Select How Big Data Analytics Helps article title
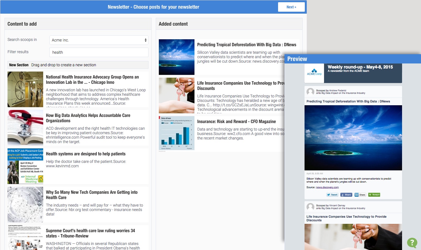 point(88,118)
